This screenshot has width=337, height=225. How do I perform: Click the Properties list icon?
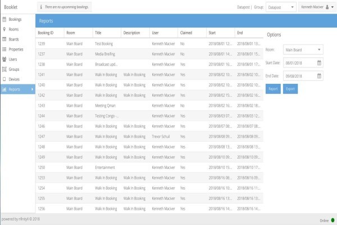pyautogui.click(x=4, y=49)
